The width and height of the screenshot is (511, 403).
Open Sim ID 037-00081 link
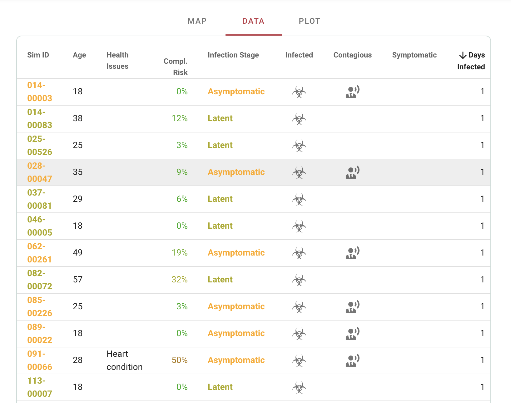[39, 199]
